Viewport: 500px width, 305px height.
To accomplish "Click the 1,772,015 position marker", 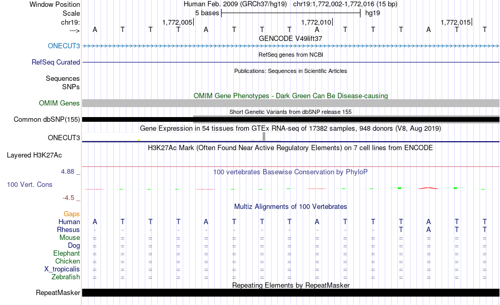I will (456, 22).
